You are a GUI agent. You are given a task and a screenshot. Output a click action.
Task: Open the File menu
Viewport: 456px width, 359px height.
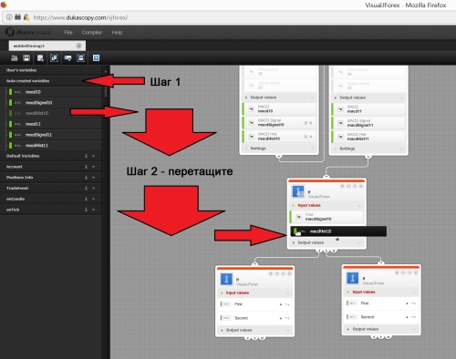[x=68, y=32]
